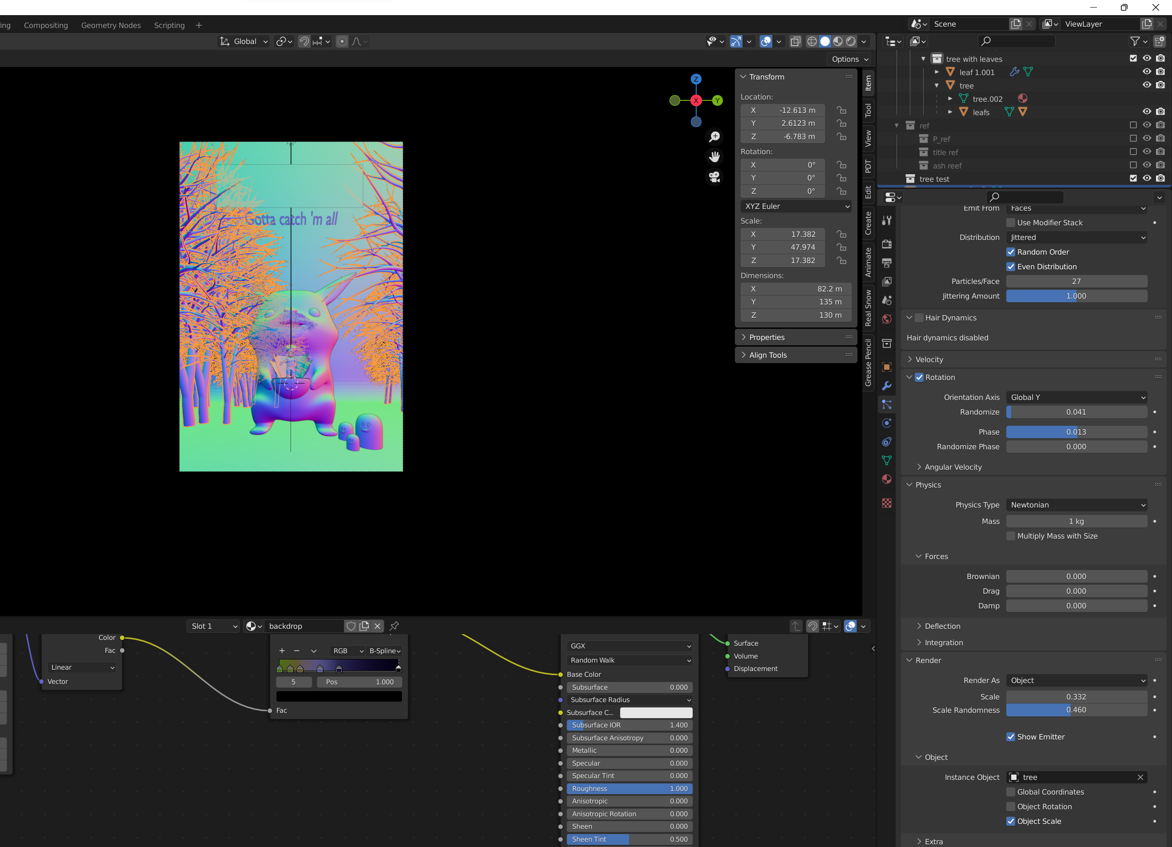Open the Orientation Axis Global Y dropdown
The height and width of the screenshot is (847, 1172).
(1077, 397)
